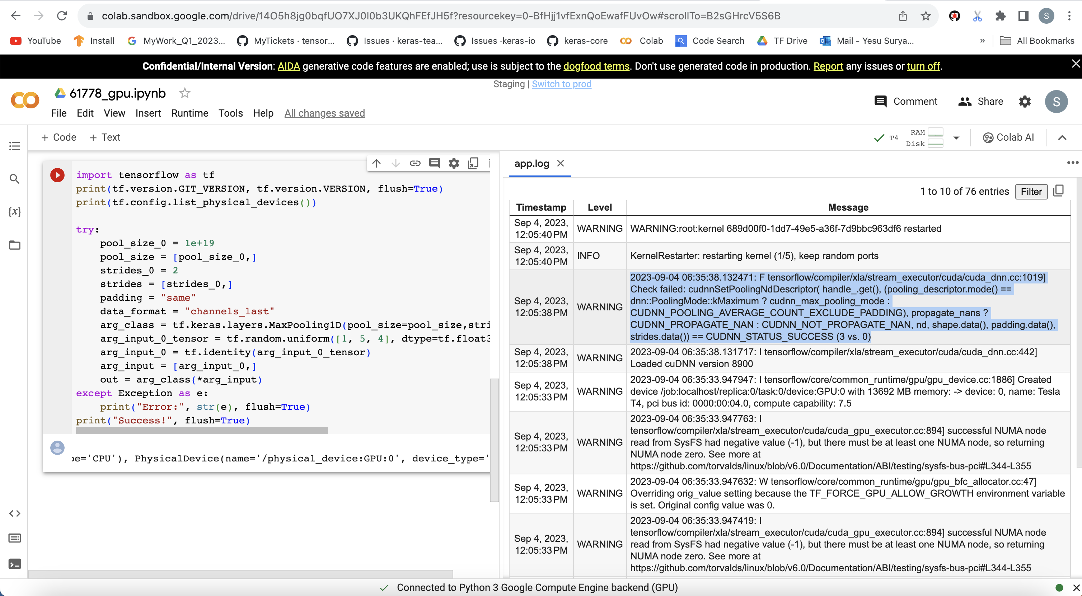
Task: Copy the displayed app.log entries
Action: point(1059,191)
